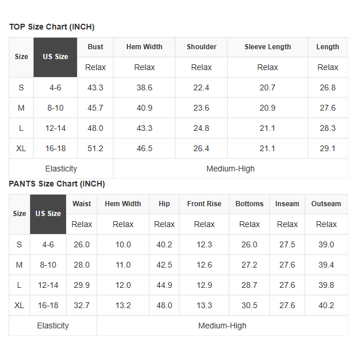Select the Shoulder column header
The image size is (362, 362).
pyautogui.click(x=202, y=47)
